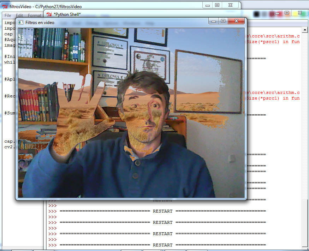The width and height of the screenshot is (309, 251).
Task: Minimize the Python Shell window
Action: (x=277, y=13)
